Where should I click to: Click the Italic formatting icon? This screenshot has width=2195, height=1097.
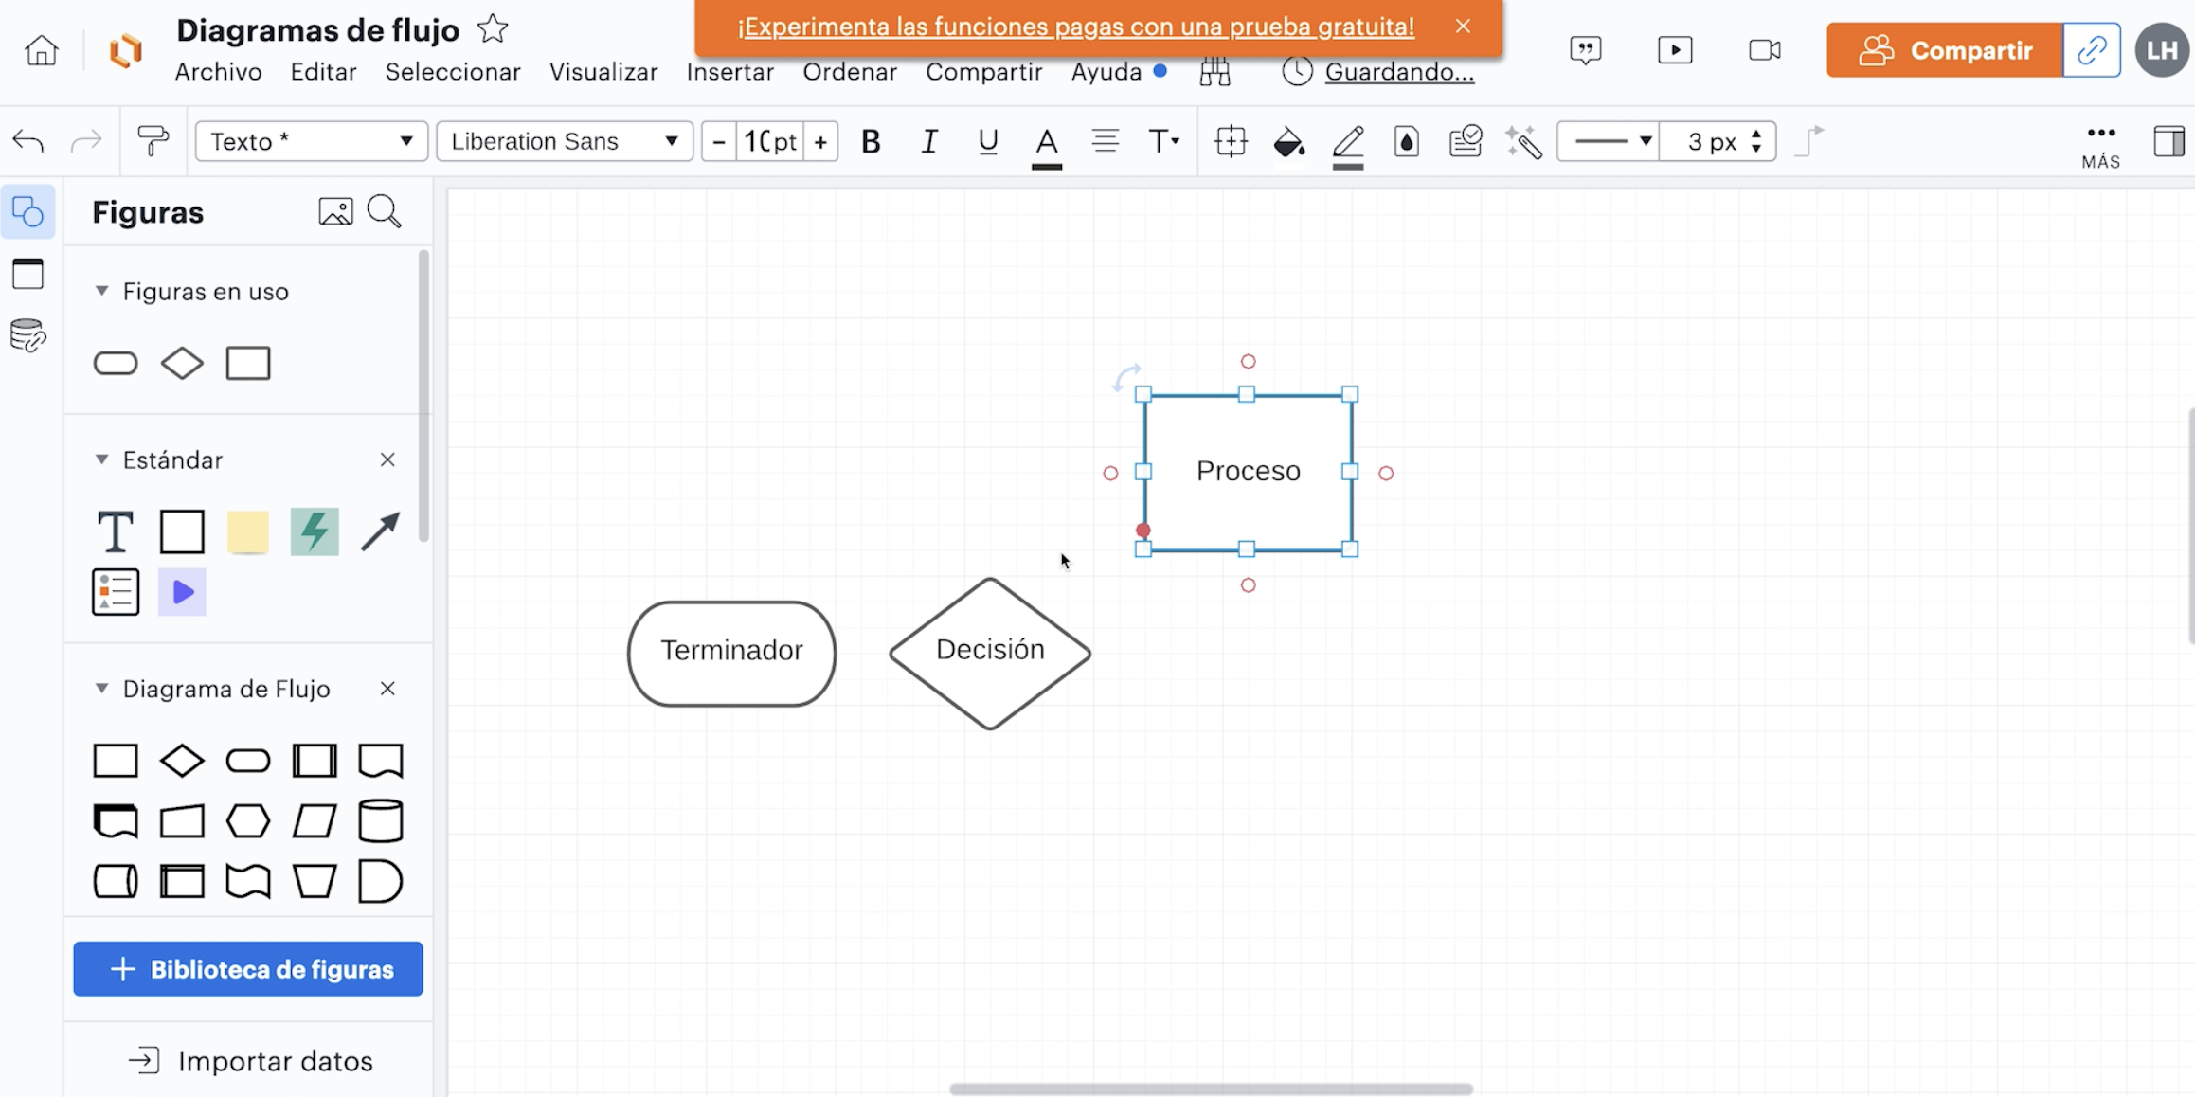click(x=928, y=141)
